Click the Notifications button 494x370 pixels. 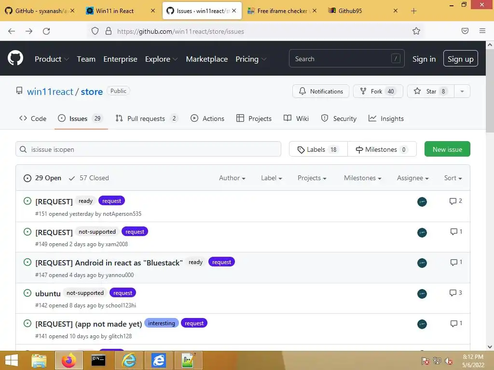(x=321, y=91)
